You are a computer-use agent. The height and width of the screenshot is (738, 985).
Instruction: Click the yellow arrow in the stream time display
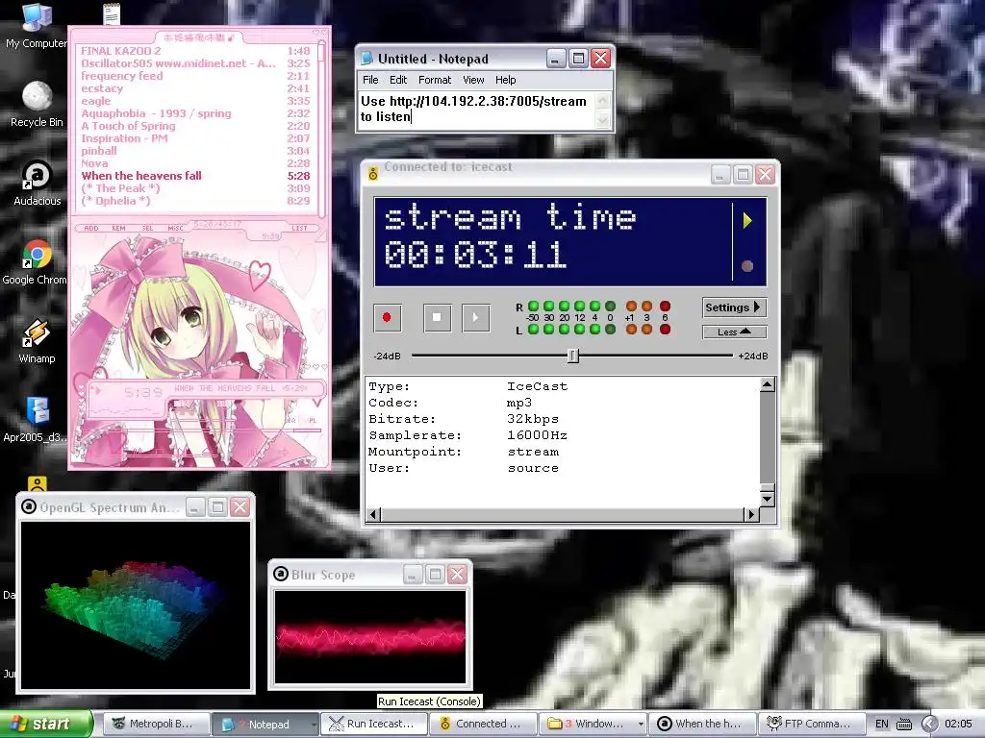click(746, 220)
